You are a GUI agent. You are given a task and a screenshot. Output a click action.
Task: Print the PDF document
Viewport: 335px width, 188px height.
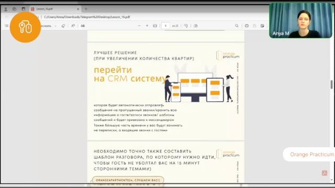247,26
